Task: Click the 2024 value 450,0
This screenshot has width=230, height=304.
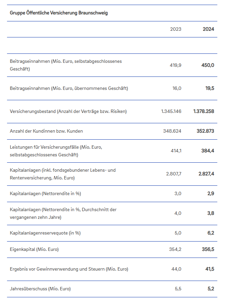Action: click(208, 65)
